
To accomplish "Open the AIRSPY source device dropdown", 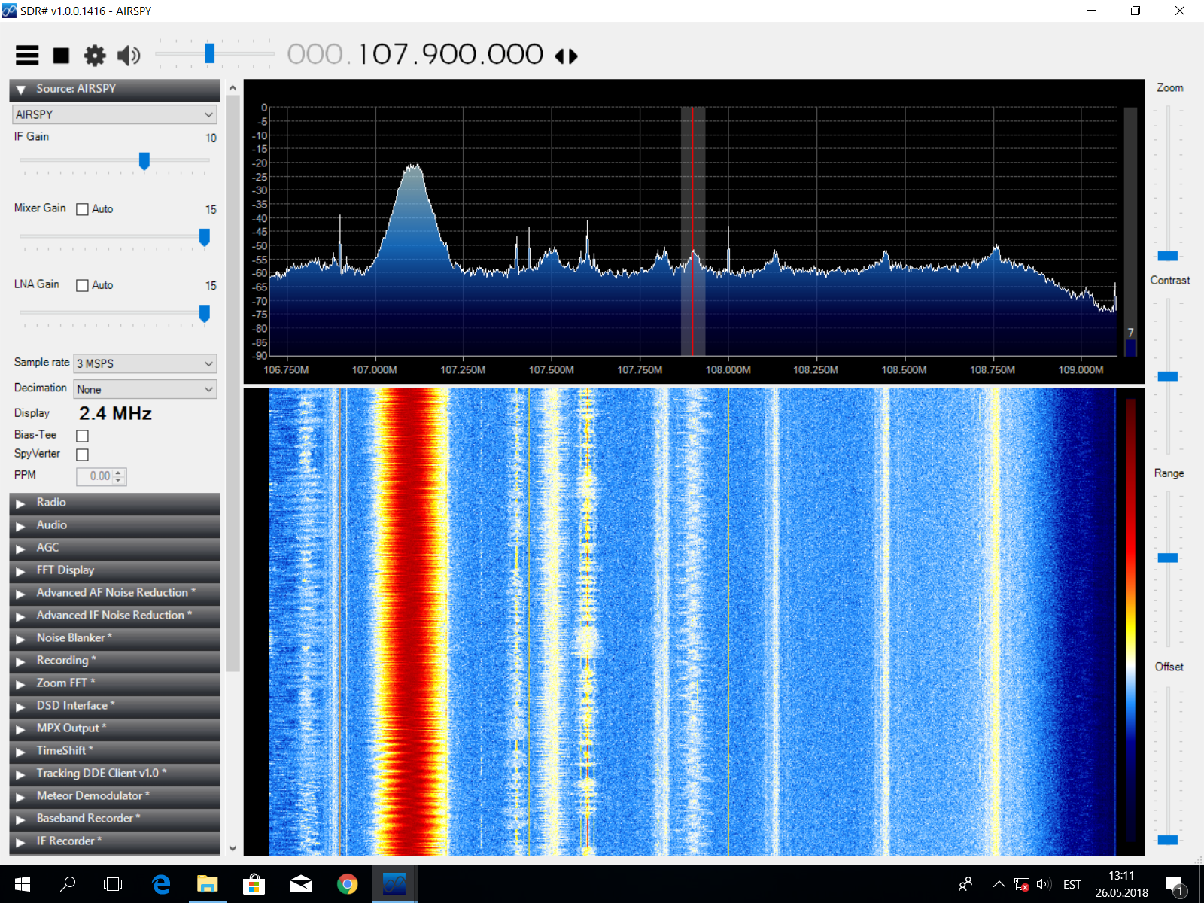I will (114, 114).
